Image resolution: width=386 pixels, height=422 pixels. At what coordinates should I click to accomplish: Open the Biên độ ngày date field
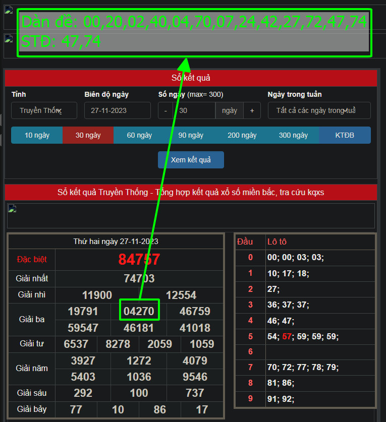pos(117,110)
